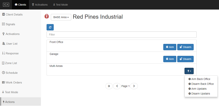This screenshot has height=107, width=219.
Task: Focus the Filter input field
Action: (x=122, y=35)
